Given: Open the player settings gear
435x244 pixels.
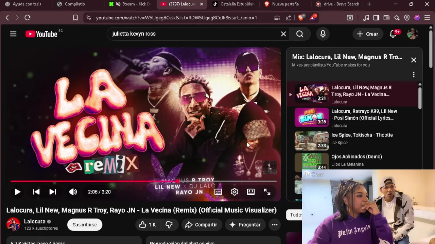Looking at the screenshot, I should click(x=234, y=192).
